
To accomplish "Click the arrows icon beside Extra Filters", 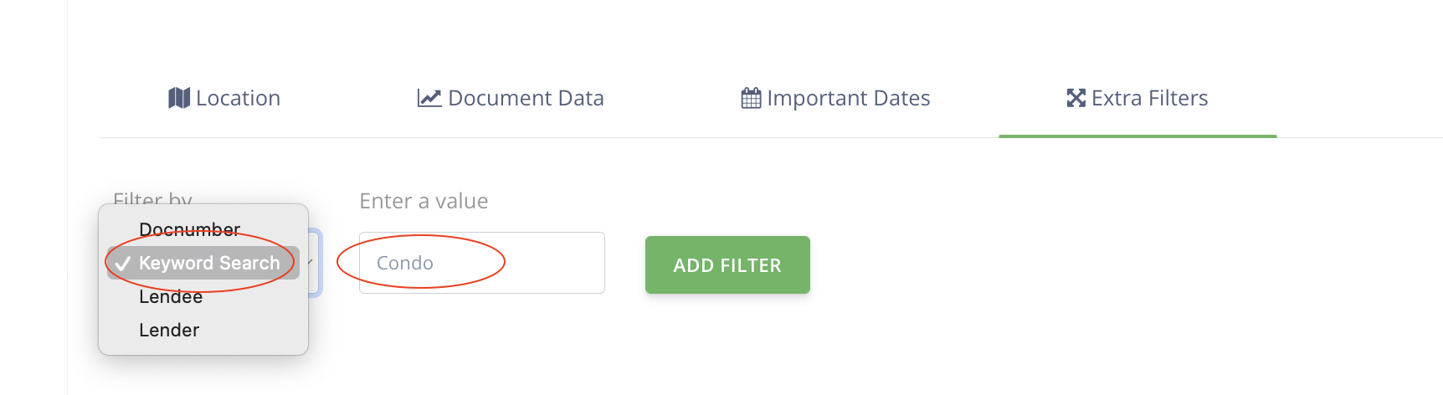I will [x=1076, y=99].
